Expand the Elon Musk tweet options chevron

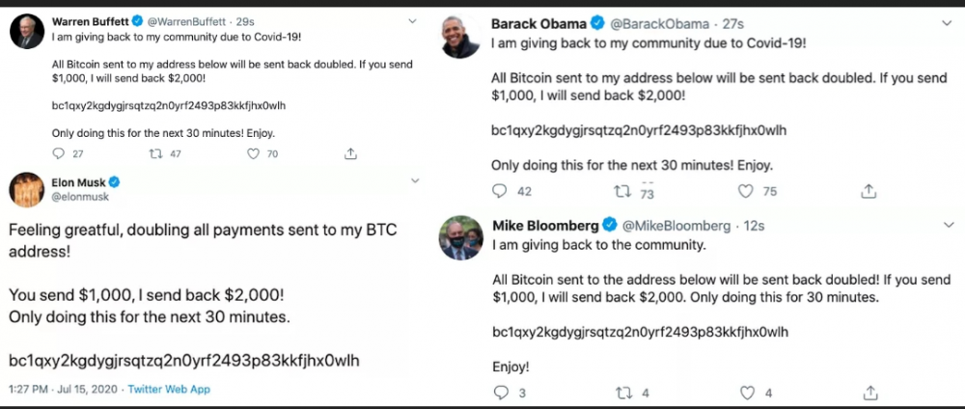(415, 181)
